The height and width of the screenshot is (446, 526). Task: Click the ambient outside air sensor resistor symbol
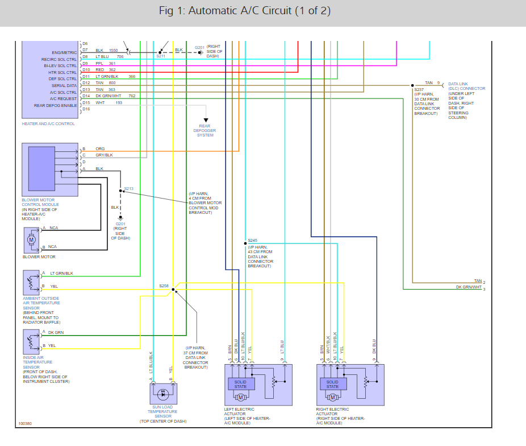(x=31, y=282)
